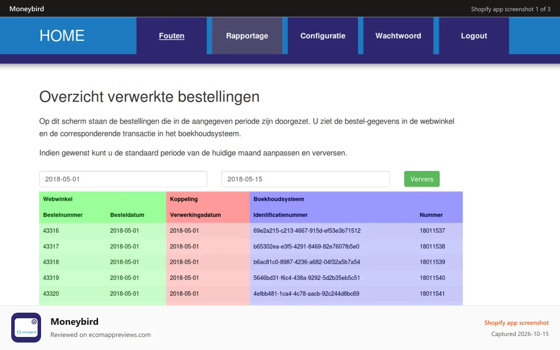Click the Moneybird app logo icon
560x350 pixels.
pos(26,328)
